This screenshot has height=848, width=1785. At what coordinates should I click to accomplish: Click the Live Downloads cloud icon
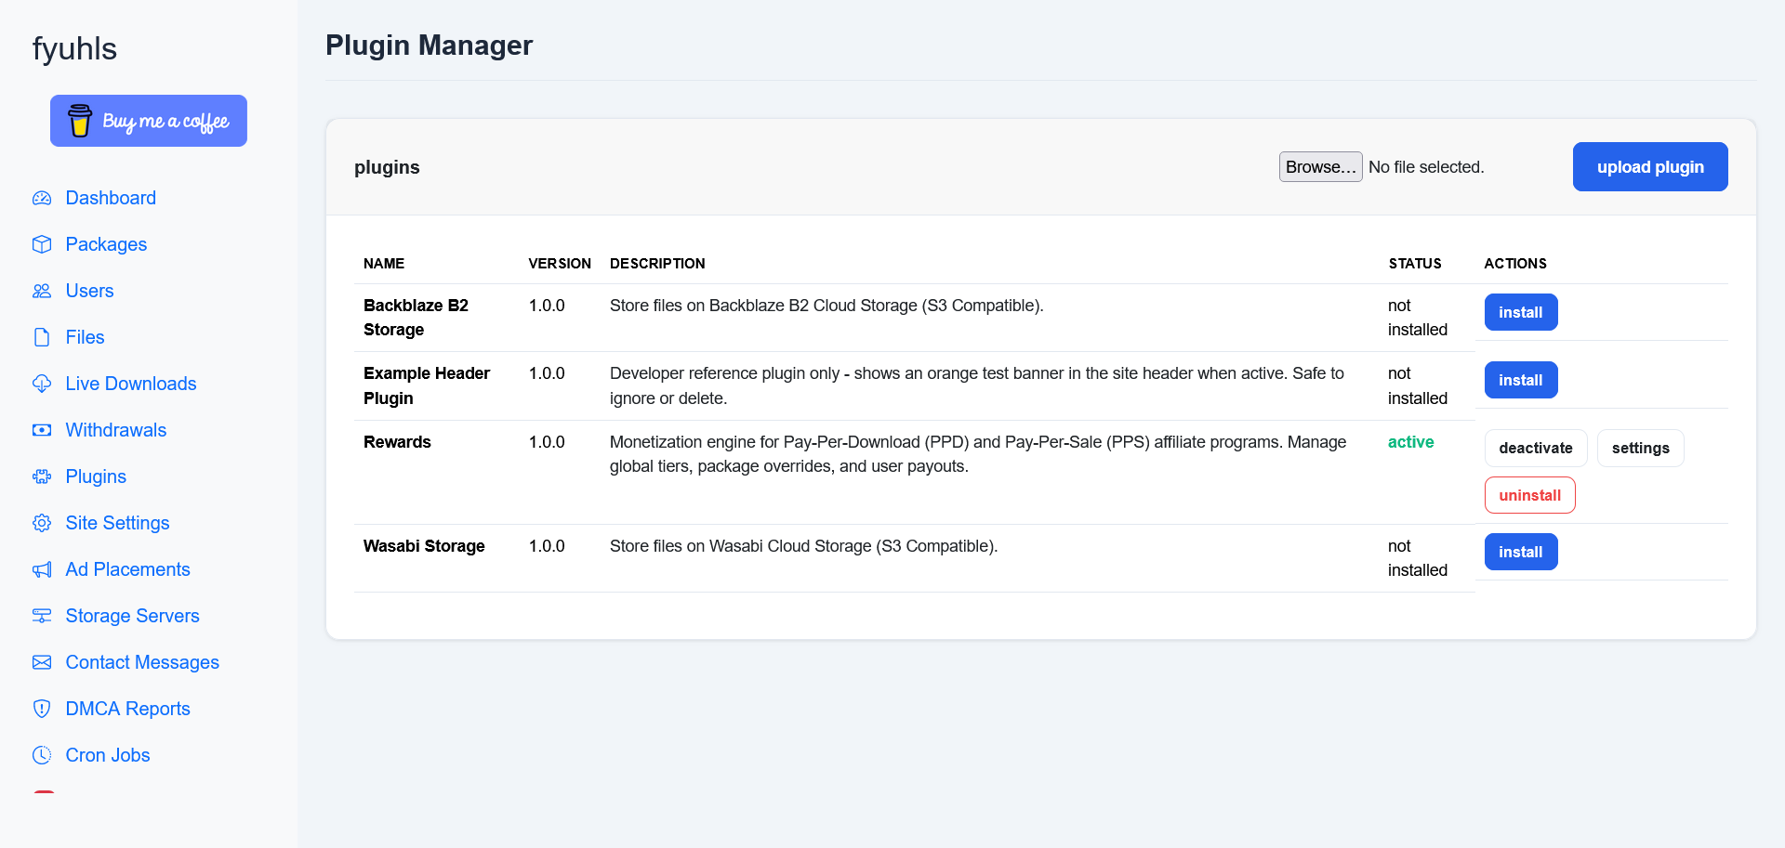click(42, 384)
